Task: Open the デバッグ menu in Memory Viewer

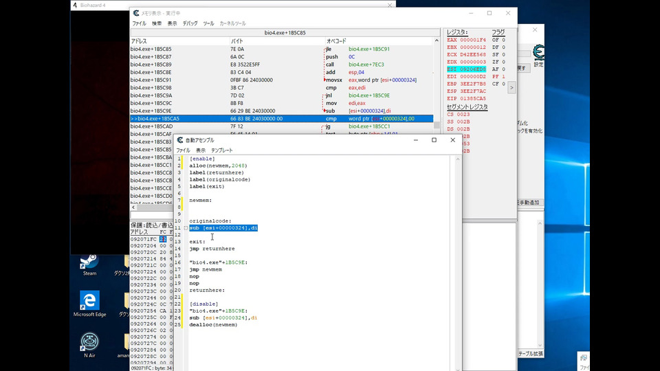Action: pos(190,23)
